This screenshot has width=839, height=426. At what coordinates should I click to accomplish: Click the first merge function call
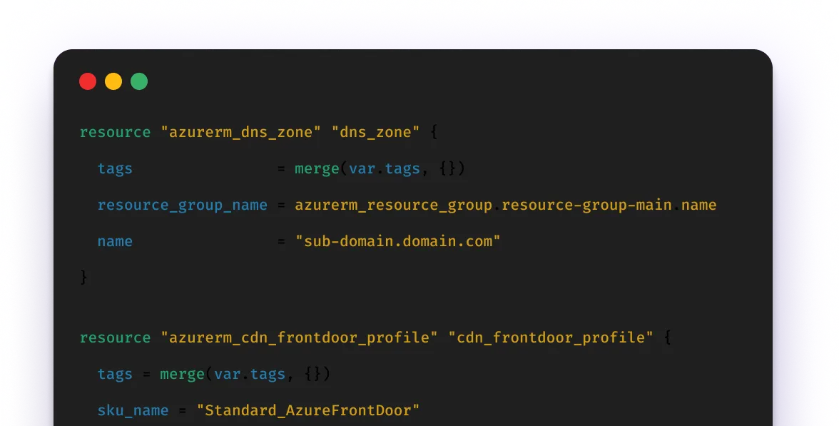(x=316, y=168)
